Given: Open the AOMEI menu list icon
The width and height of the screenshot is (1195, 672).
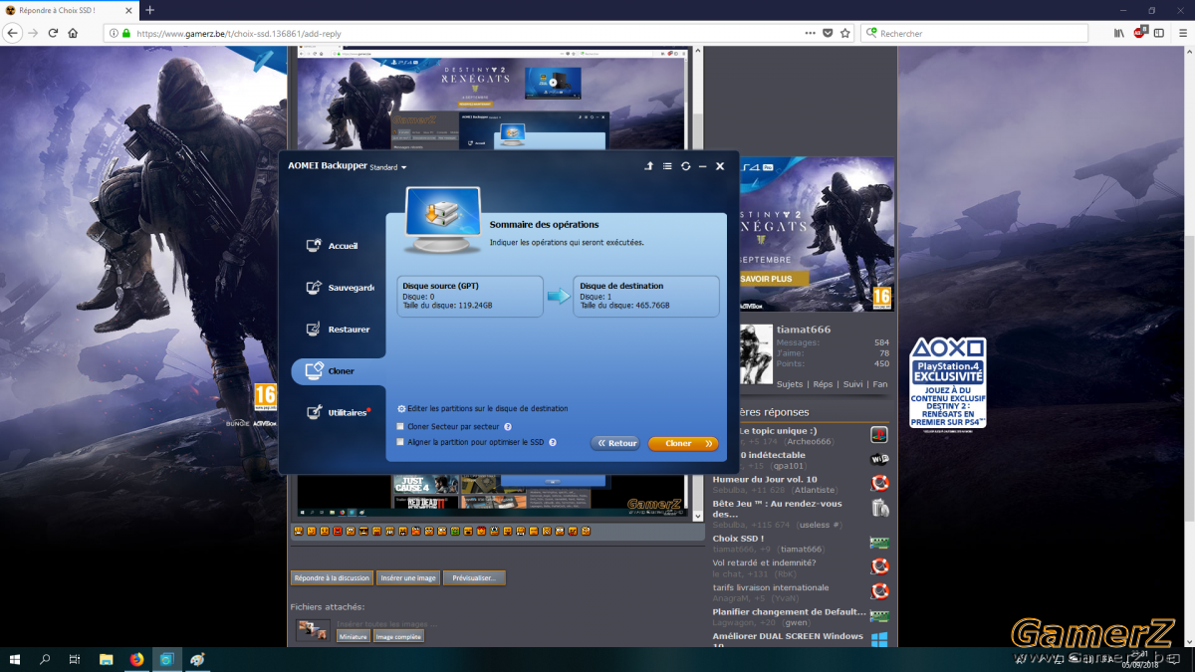Looking at the screenshot, I should coord(667,166).
